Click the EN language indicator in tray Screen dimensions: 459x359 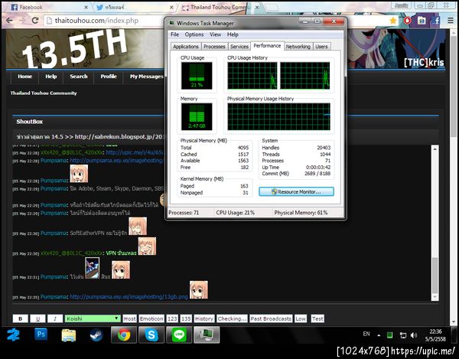pos(366,334)
